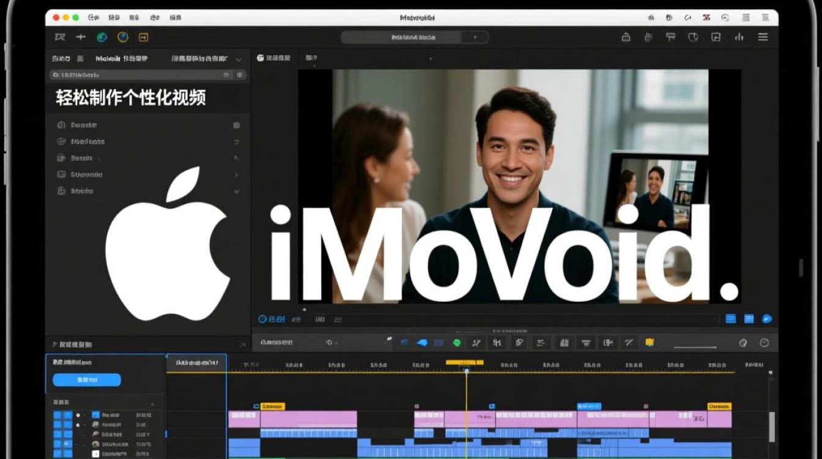
Task: Click the green circle icon in the timeline toolbar
Action: [x=456, y=343]
